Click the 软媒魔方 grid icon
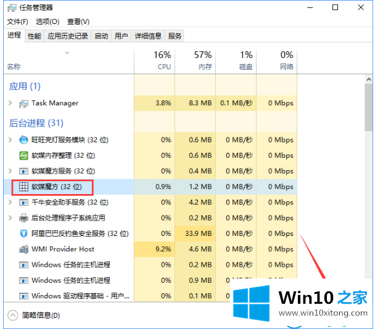375x329 pixels. coord(23,187)
